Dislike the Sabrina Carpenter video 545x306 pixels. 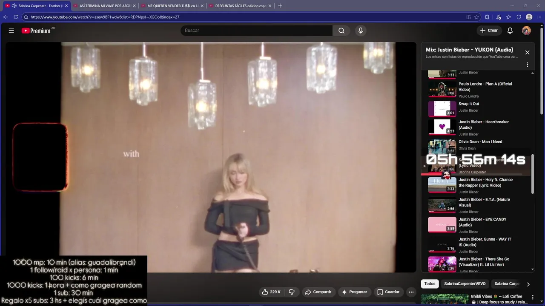click(292, 292)
